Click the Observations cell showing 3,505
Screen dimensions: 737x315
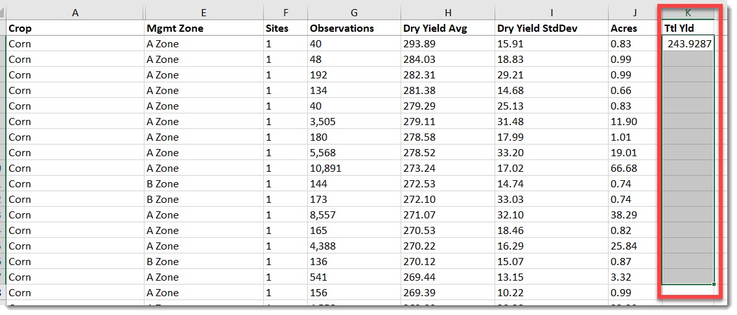353,121
